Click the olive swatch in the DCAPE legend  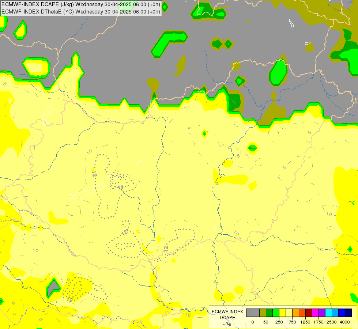pos(263,313)
